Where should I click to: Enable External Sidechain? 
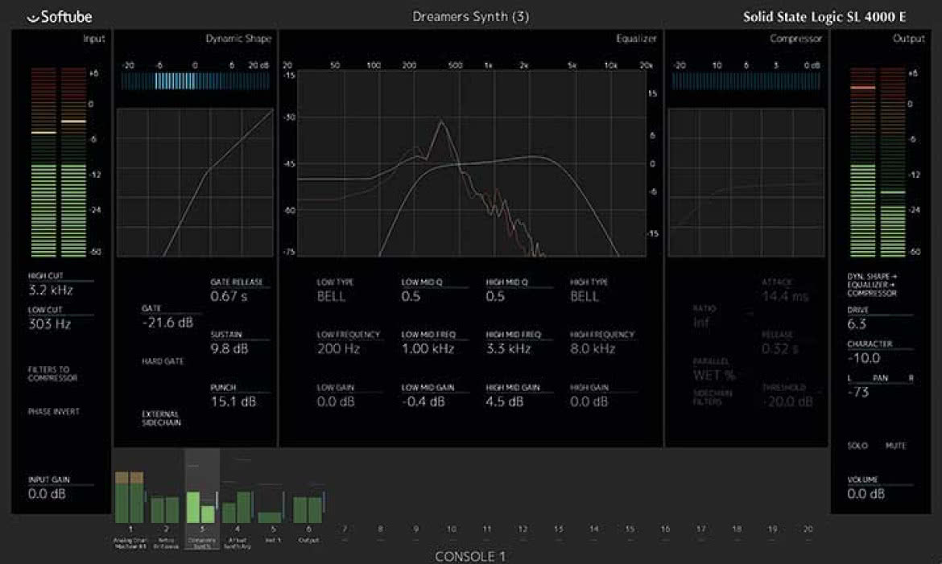click(161, 418)
